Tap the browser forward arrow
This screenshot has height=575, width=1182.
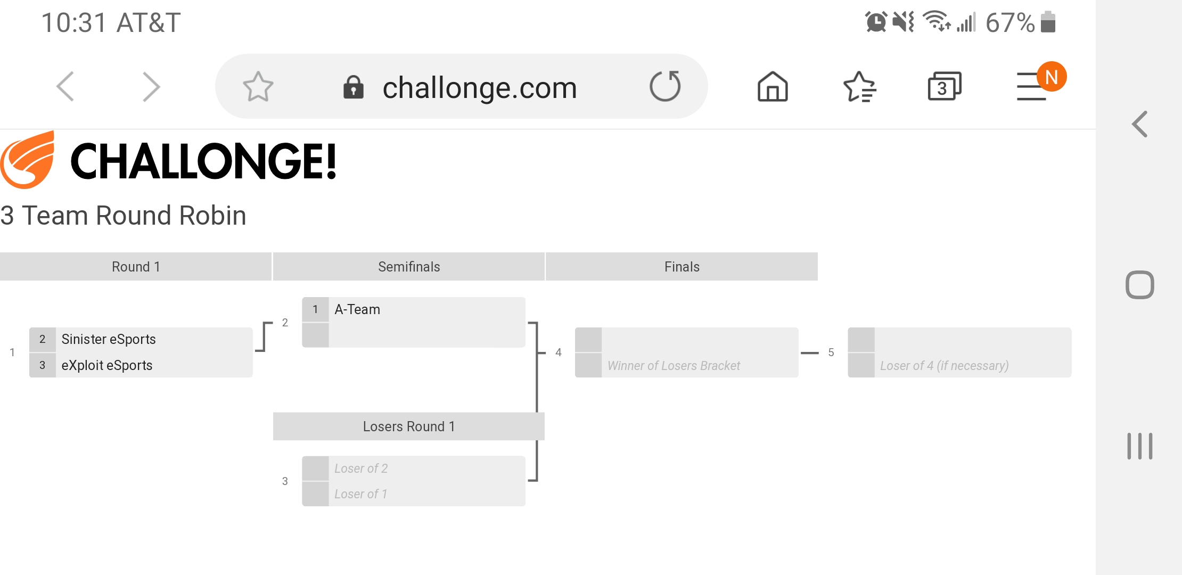point(151,86)
